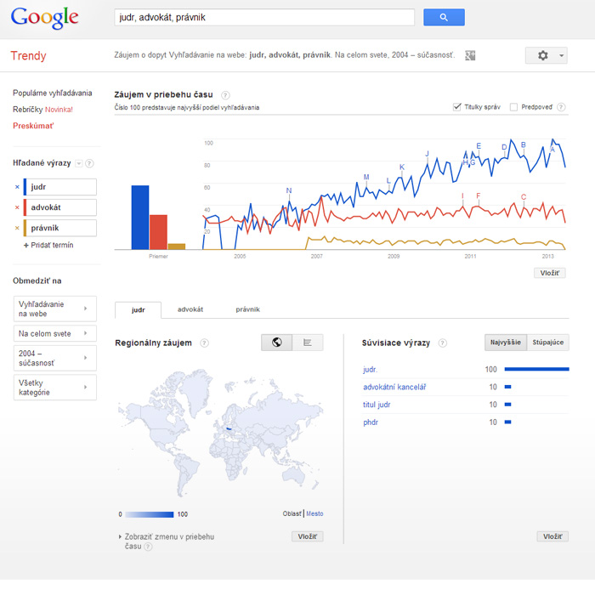Click news marker N on the chart
The image size is (595, 595).
click(289, 190)
